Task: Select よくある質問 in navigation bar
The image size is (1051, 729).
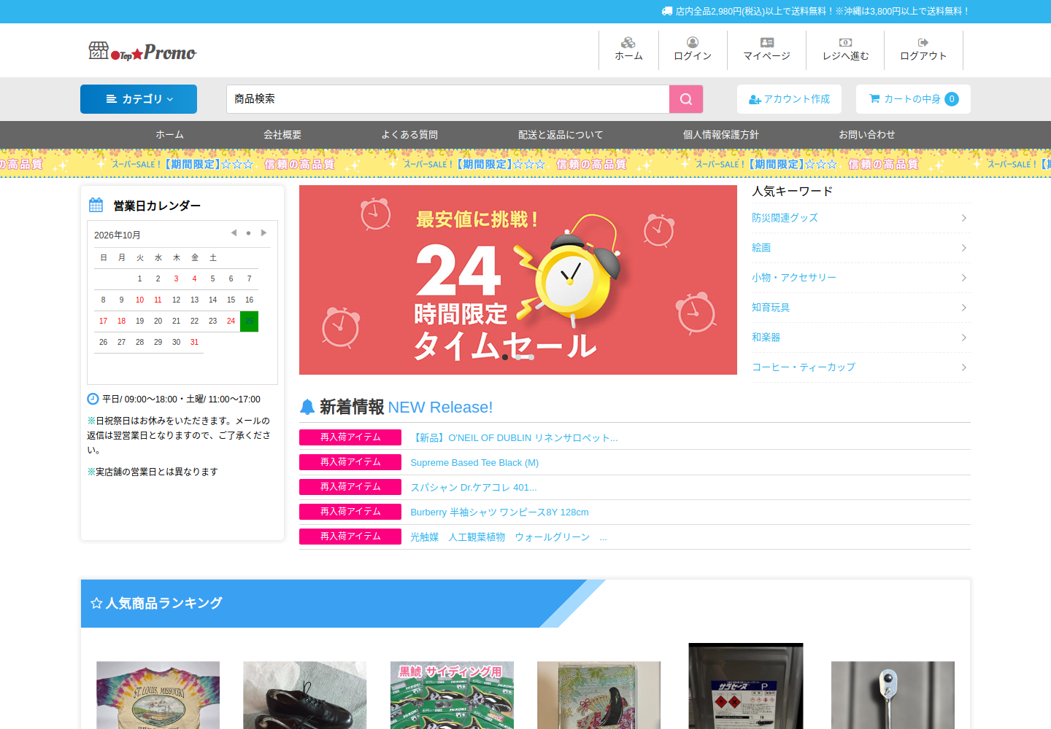Action: (x=409, y=135)
